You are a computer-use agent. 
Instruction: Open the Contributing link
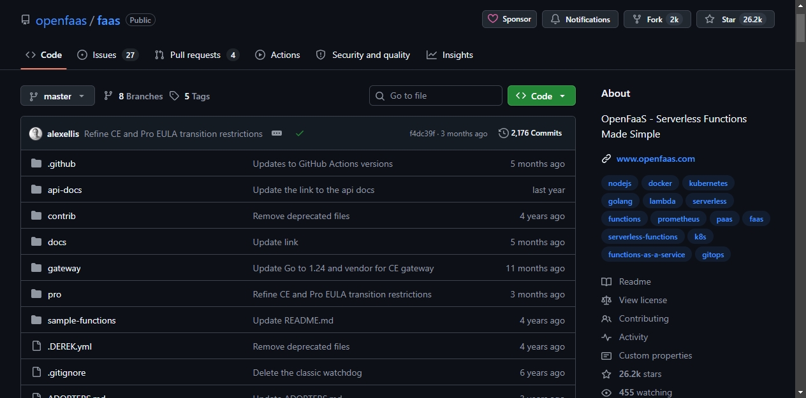pos(635,318)
